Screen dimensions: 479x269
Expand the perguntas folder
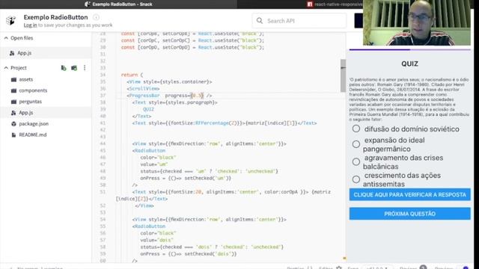point(30,102)
